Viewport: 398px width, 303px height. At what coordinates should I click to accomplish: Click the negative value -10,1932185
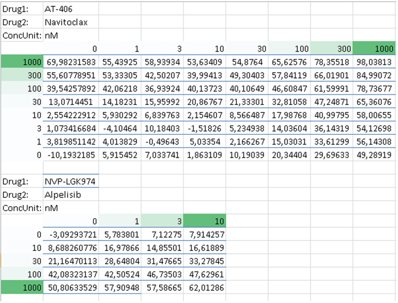[71, 155]
